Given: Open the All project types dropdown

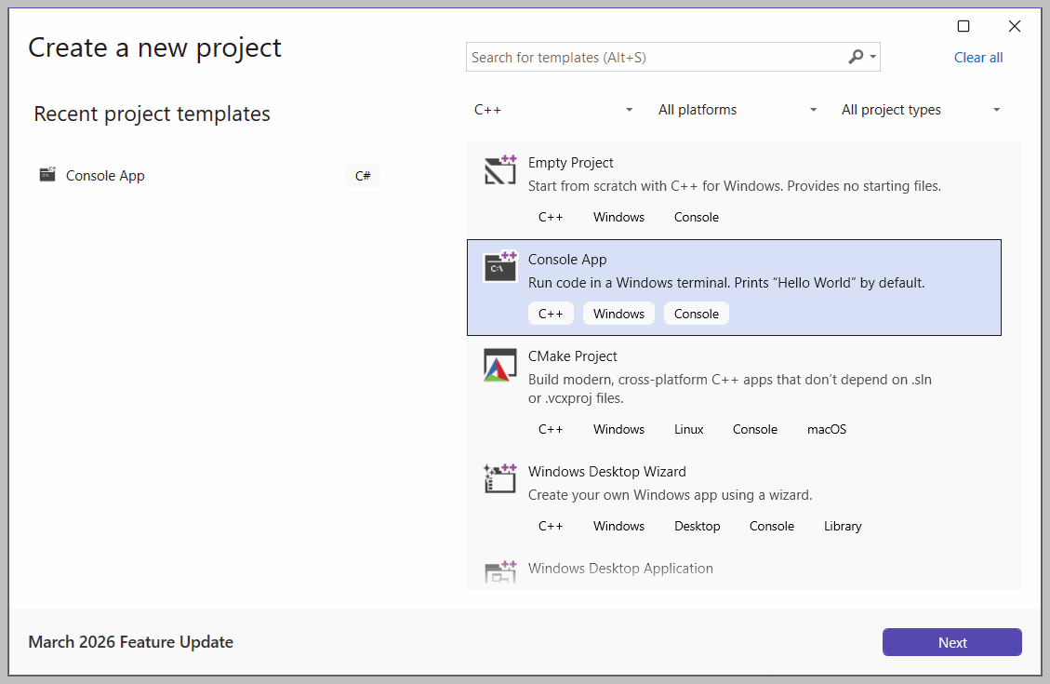Looking at the screenshot, I should [921, 110].
